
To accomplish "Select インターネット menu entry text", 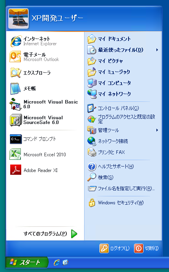I will coord(37,39).
